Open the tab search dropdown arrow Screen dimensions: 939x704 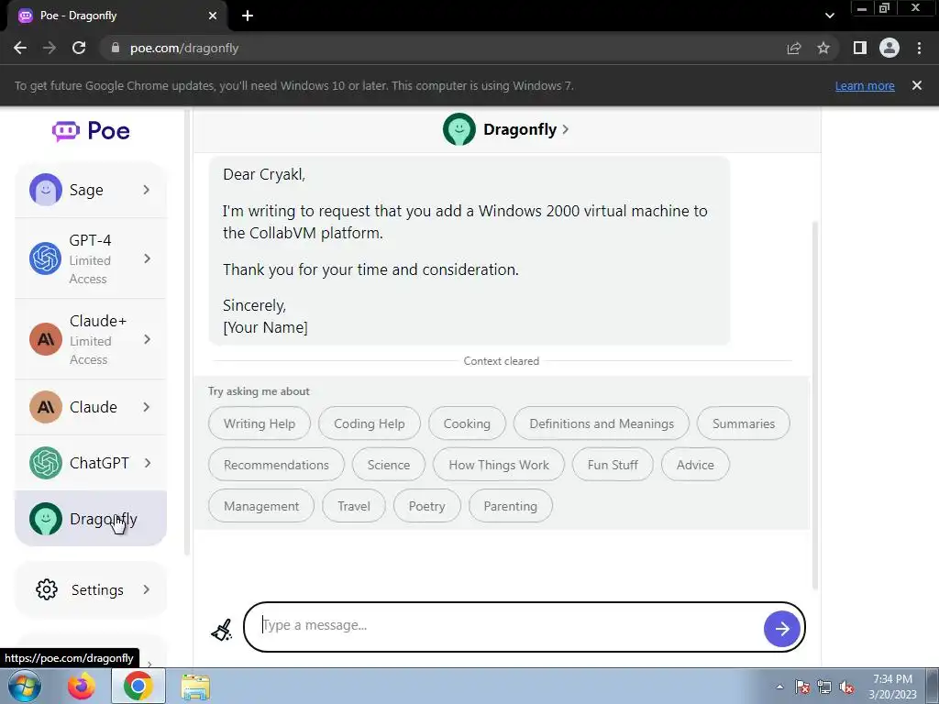click(x=829, y=16)
